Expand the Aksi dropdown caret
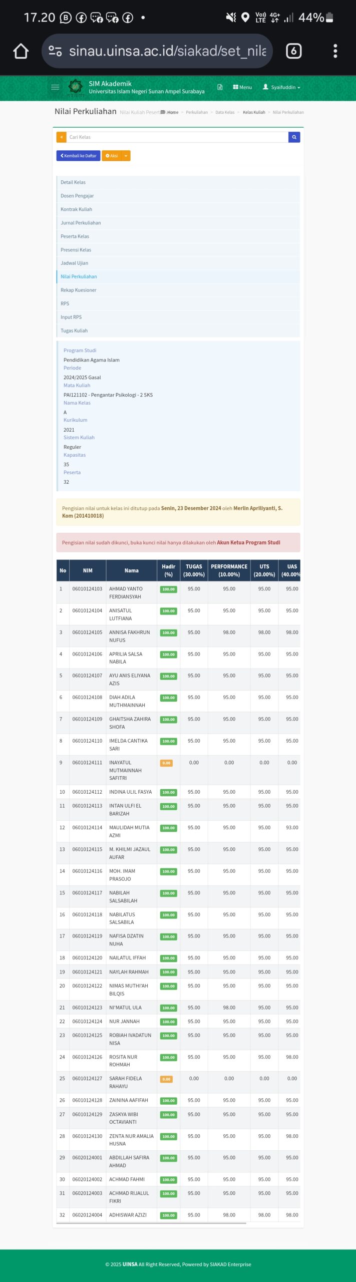This screenshot has height=1282, width=356. 126,156
